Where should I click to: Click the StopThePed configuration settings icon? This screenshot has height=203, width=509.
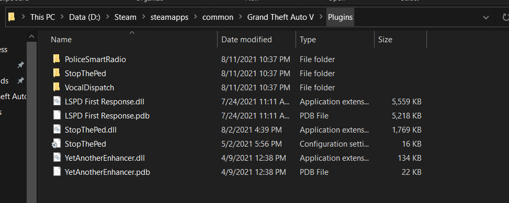56,144
